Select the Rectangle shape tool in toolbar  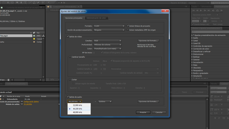tap(17, 3)
